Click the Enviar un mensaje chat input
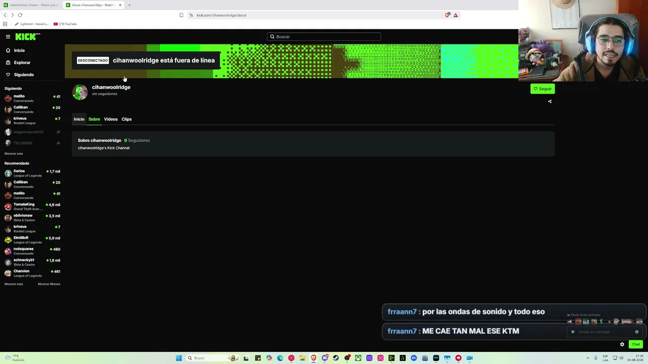 (x=604, y=332)
